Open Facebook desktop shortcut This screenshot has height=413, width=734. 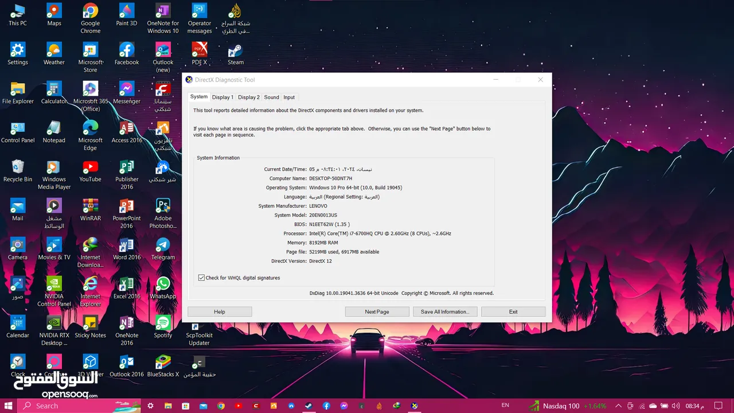point(127,54)
